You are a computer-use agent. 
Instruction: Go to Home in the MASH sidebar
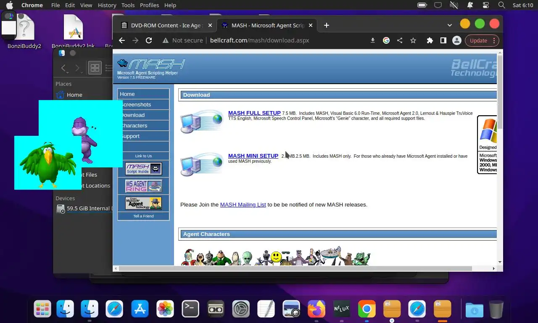point(143,94)
